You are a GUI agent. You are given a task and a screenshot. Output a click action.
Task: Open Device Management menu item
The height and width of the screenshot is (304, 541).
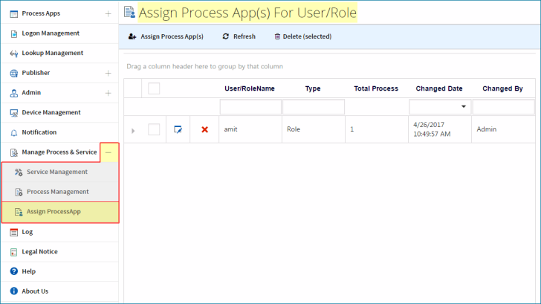59,112
